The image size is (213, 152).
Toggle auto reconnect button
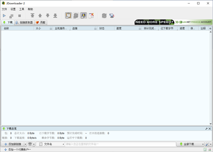(x=76, y=16)
